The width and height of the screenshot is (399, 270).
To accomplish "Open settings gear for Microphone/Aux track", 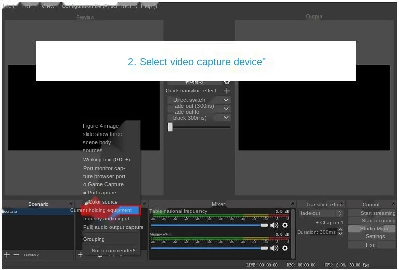I will click(285, 248).
